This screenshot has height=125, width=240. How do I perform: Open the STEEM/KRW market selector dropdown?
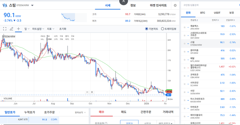[x=32, y=5]
